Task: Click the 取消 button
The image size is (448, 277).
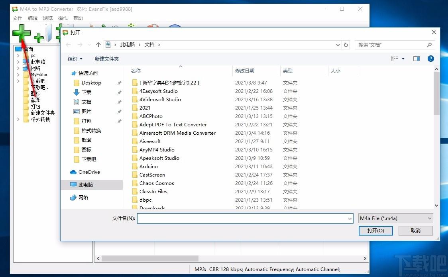Action: [415, 231]
